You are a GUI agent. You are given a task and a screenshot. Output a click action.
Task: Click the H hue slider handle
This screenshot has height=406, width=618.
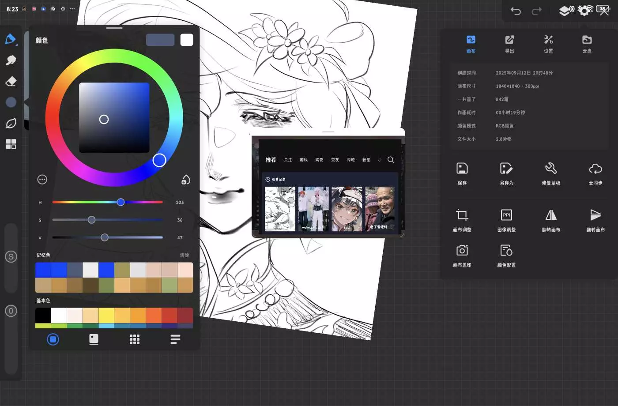point(121,202)
